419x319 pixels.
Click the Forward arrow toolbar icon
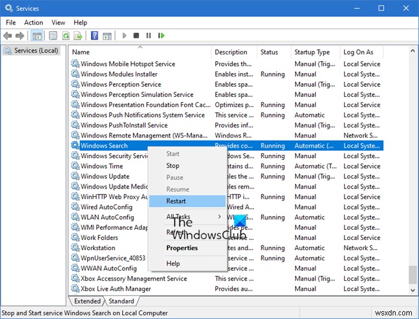tap(20, 35)
